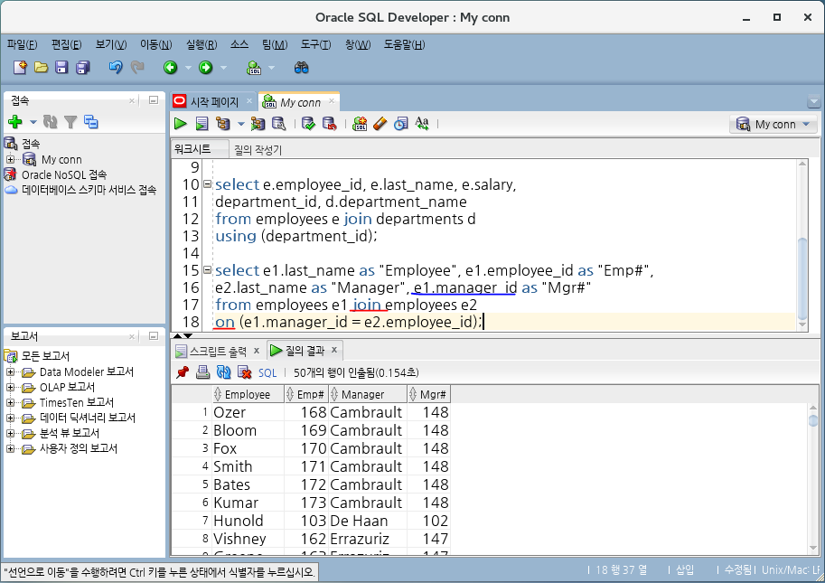This screenshot has width=825, height=583.
Task: Switch to the 질의 작성기 tab
Action: pyautogui.click(x=258, y=150)
